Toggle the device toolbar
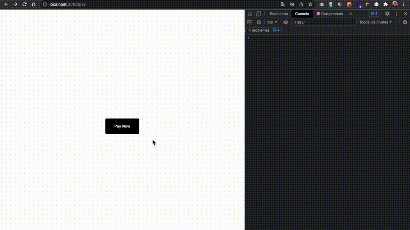The image size is (410, 230). tap(258, 14)
